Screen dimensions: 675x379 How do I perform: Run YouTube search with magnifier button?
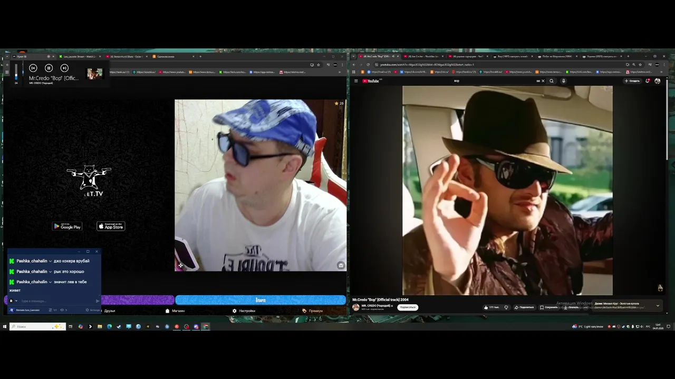tap(552, 81)
